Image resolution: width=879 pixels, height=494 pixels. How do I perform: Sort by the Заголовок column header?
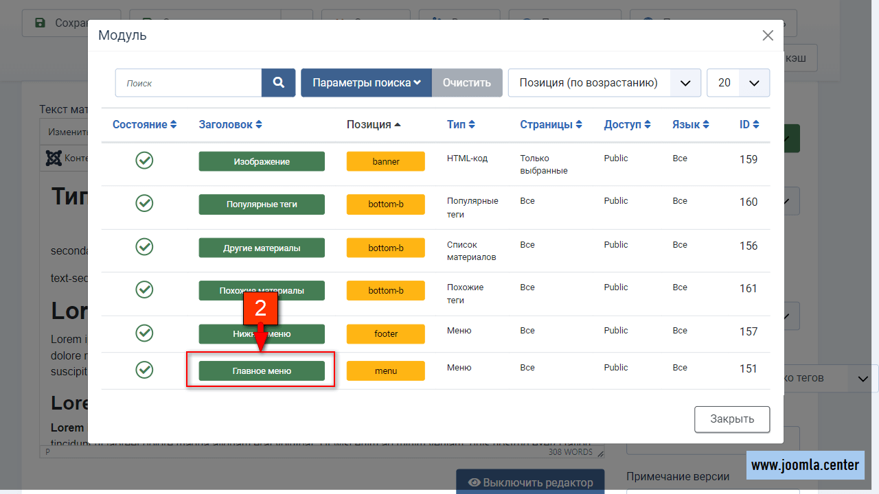click(x=230, y=125)
